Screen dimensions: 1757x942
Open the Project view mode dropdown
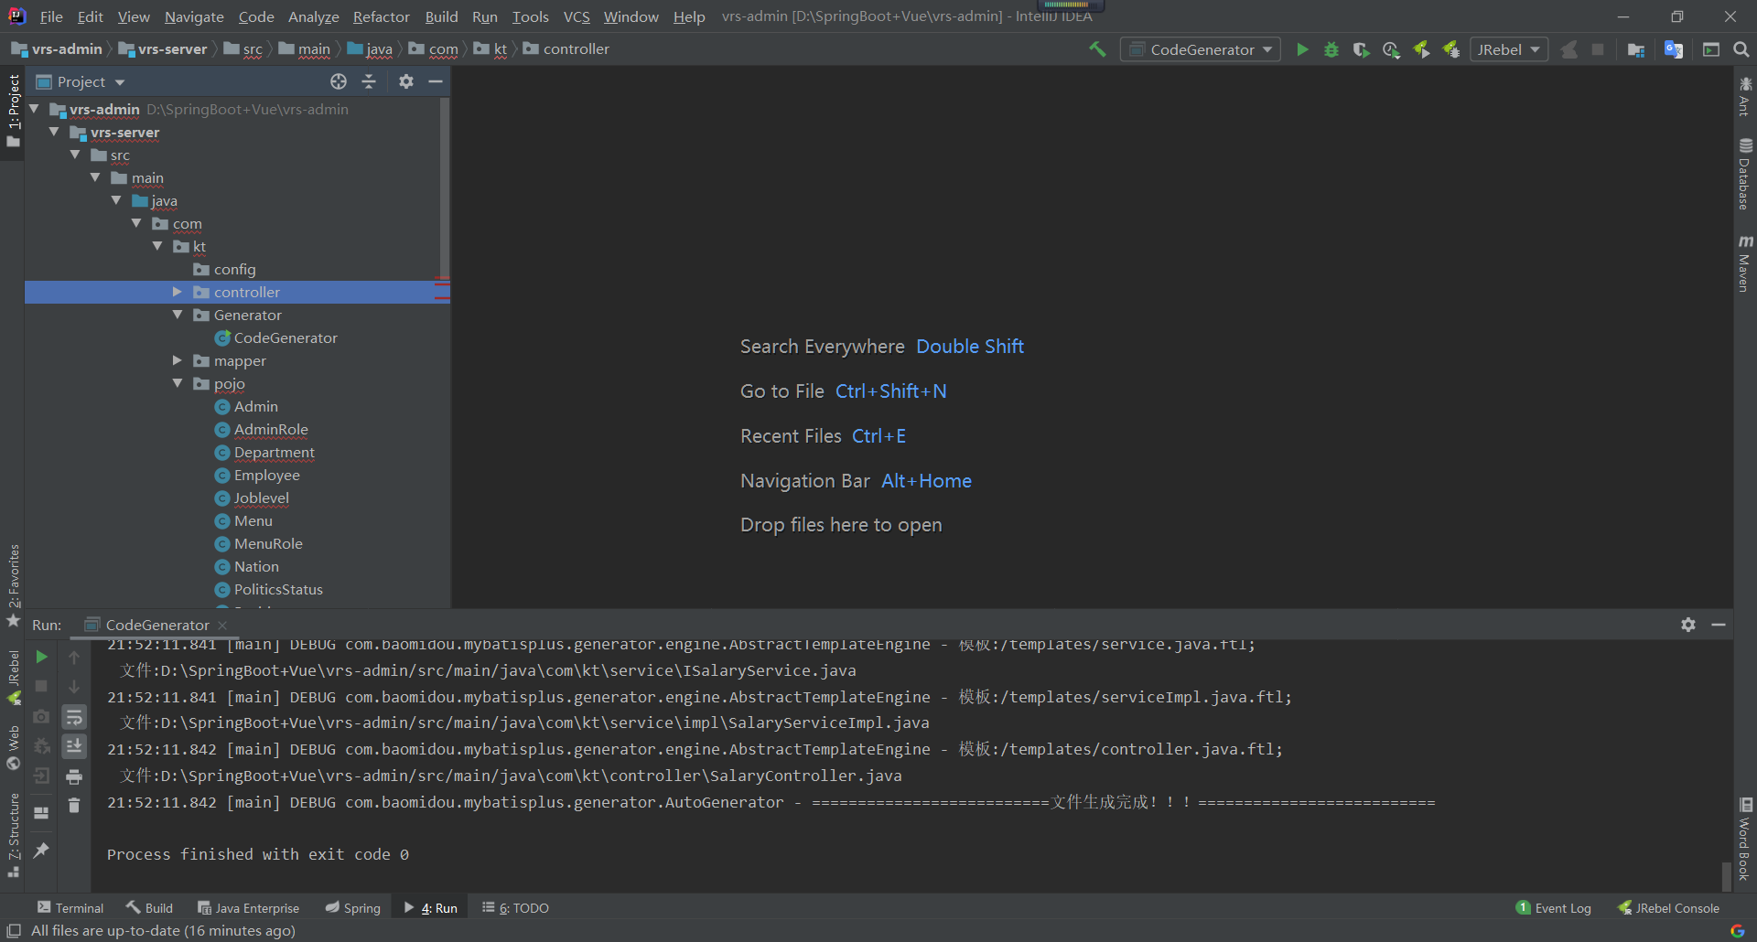[81, 81]
